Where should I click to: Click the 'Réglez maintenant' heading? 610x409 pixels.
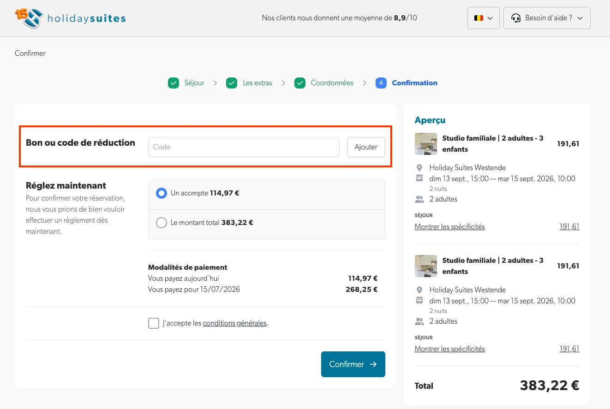66,186
